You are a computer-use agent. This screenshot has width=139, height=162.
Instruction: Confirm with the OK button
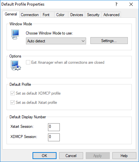(x=44, y=155)
